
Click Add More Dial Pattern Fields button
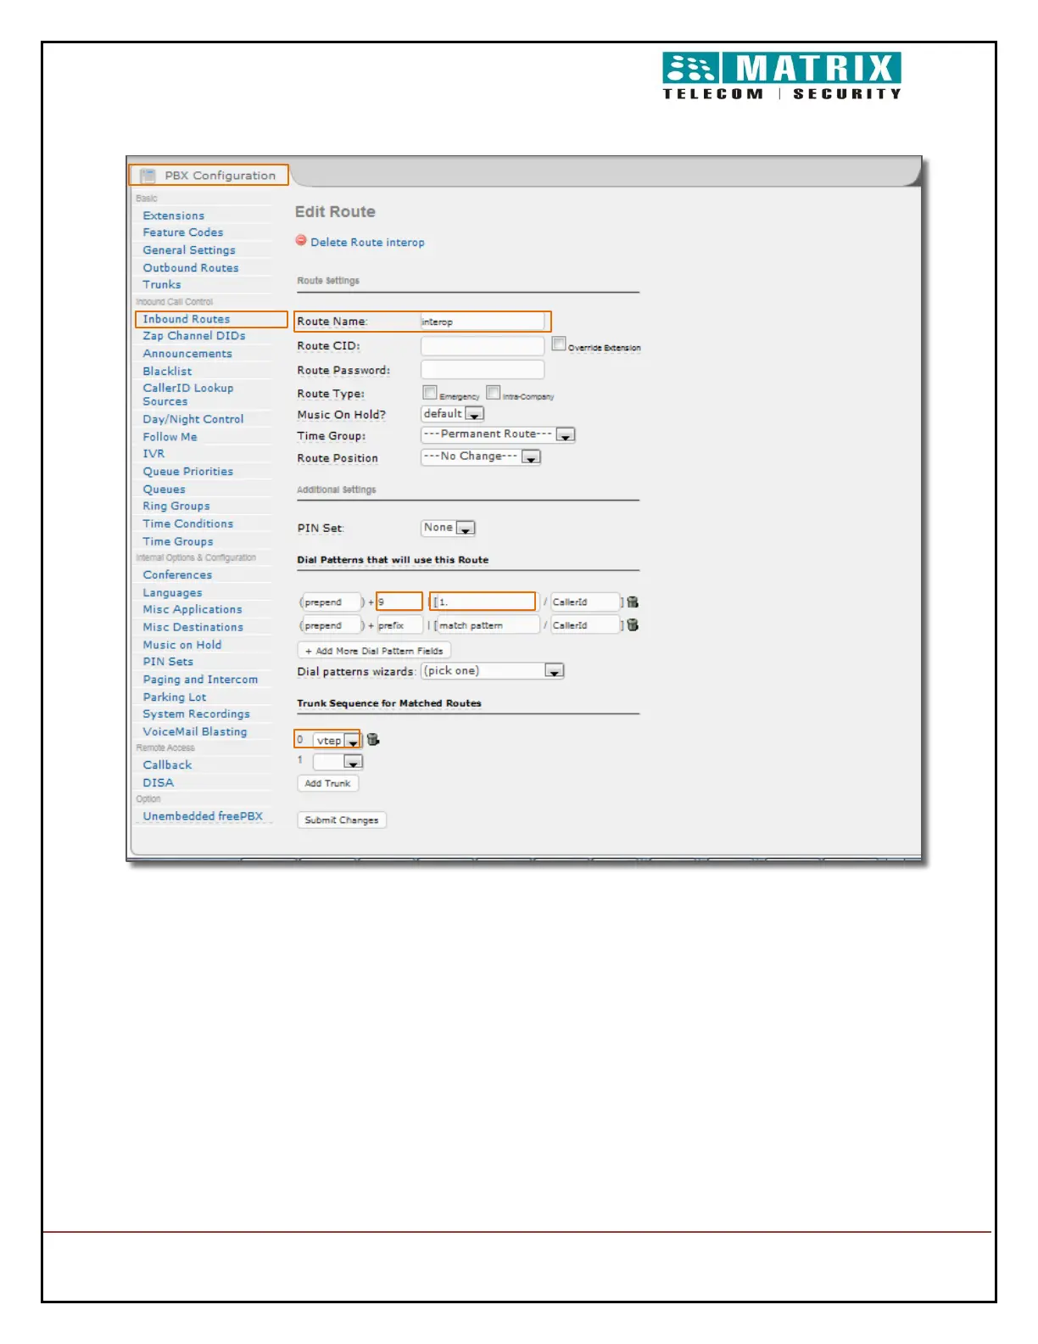click(x=374, y=651)
